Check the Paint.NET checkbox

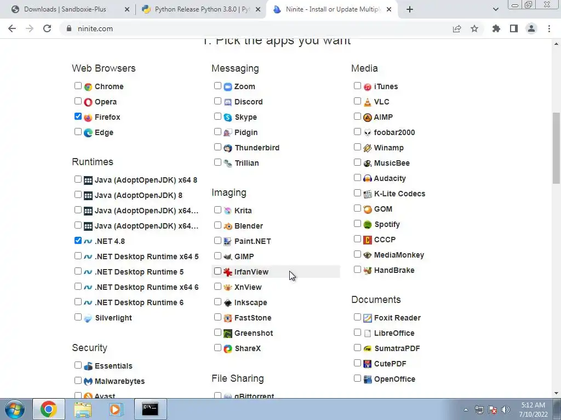pos(217,241)
